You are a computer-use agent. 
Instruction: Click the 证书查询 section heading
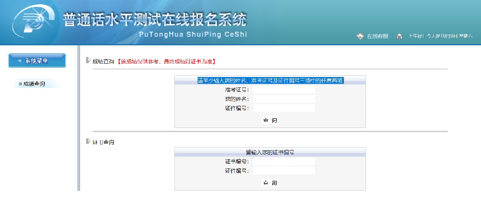[103, 142]
